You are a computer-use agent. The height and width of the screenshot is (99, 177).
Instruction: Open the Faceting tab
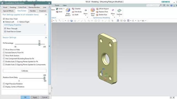point(13,7)
